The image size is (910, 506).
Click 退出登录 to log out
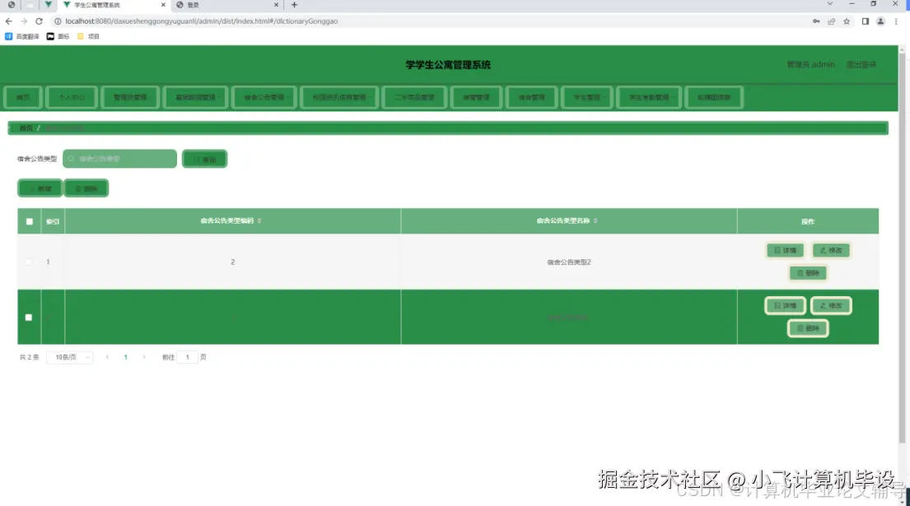coord(861,64)
